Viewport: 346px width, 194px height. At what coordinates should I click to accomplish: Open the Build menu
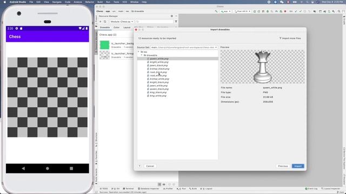click(x=100, y=2)
